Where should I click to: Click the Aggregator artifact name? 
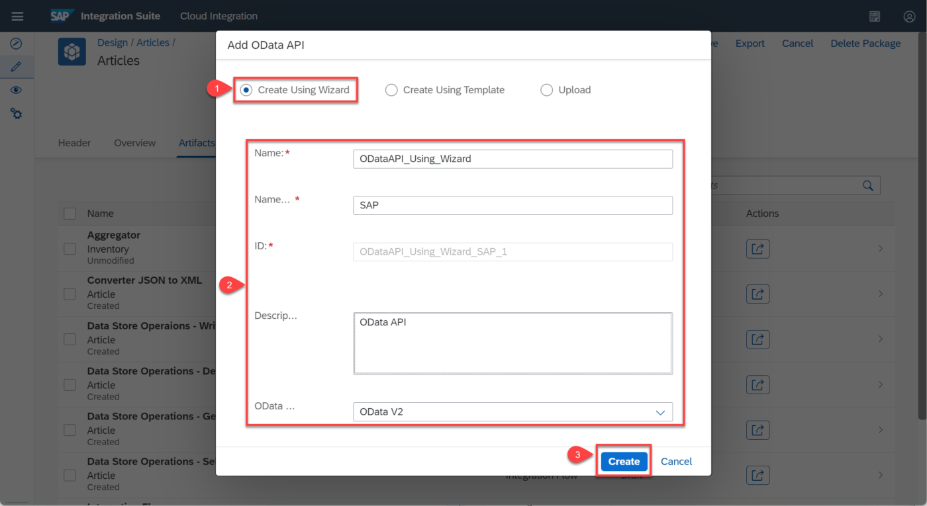[114, 235]
